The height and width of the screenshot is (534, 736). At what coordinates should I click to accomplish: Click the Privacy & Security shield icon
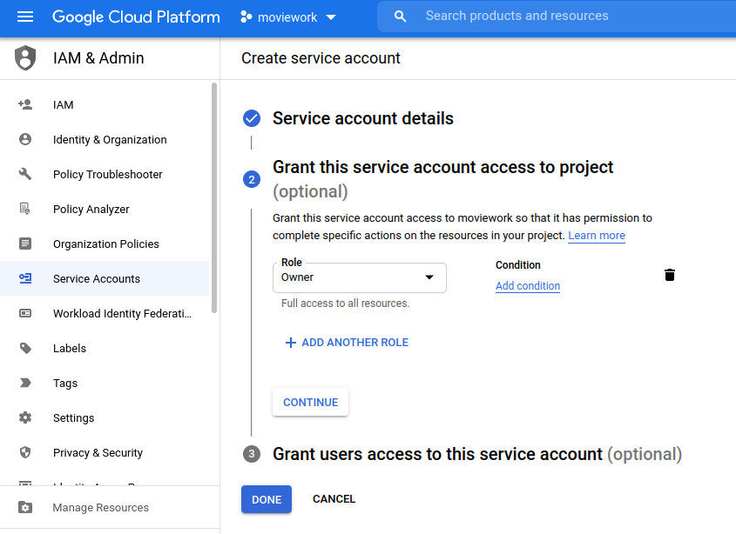[x=25, y=452]
